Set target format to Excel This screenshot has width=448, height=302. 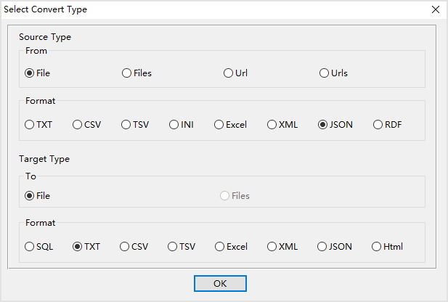(x=219, y=246)
